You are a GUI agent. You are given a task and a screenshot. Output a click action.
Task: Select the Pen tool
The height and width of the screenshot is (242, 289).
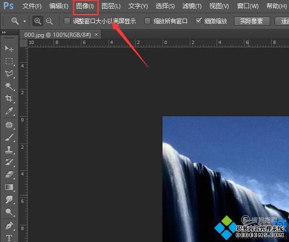[x=9, y=225]
